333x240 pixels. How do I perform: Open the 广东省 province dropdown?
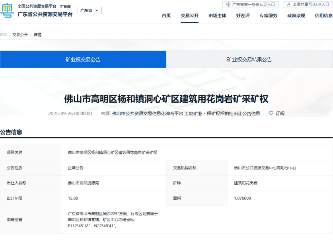[x=90, y=11]
